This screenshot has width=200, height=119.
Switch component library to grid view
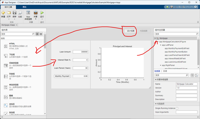[x=41, y=34]
